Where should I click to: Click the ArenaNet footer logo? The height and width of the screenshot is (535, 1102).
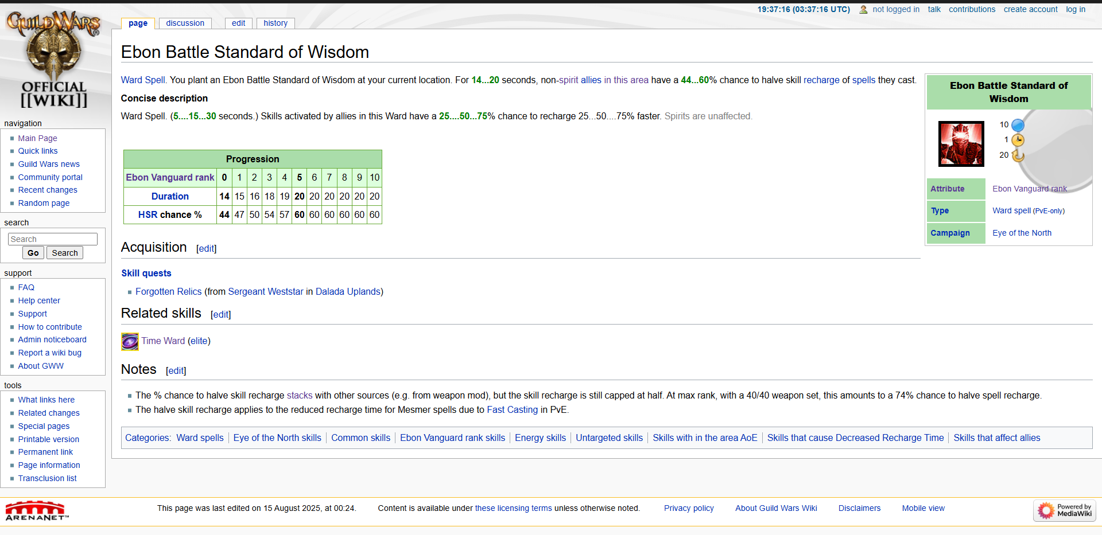tap(37, 510)
